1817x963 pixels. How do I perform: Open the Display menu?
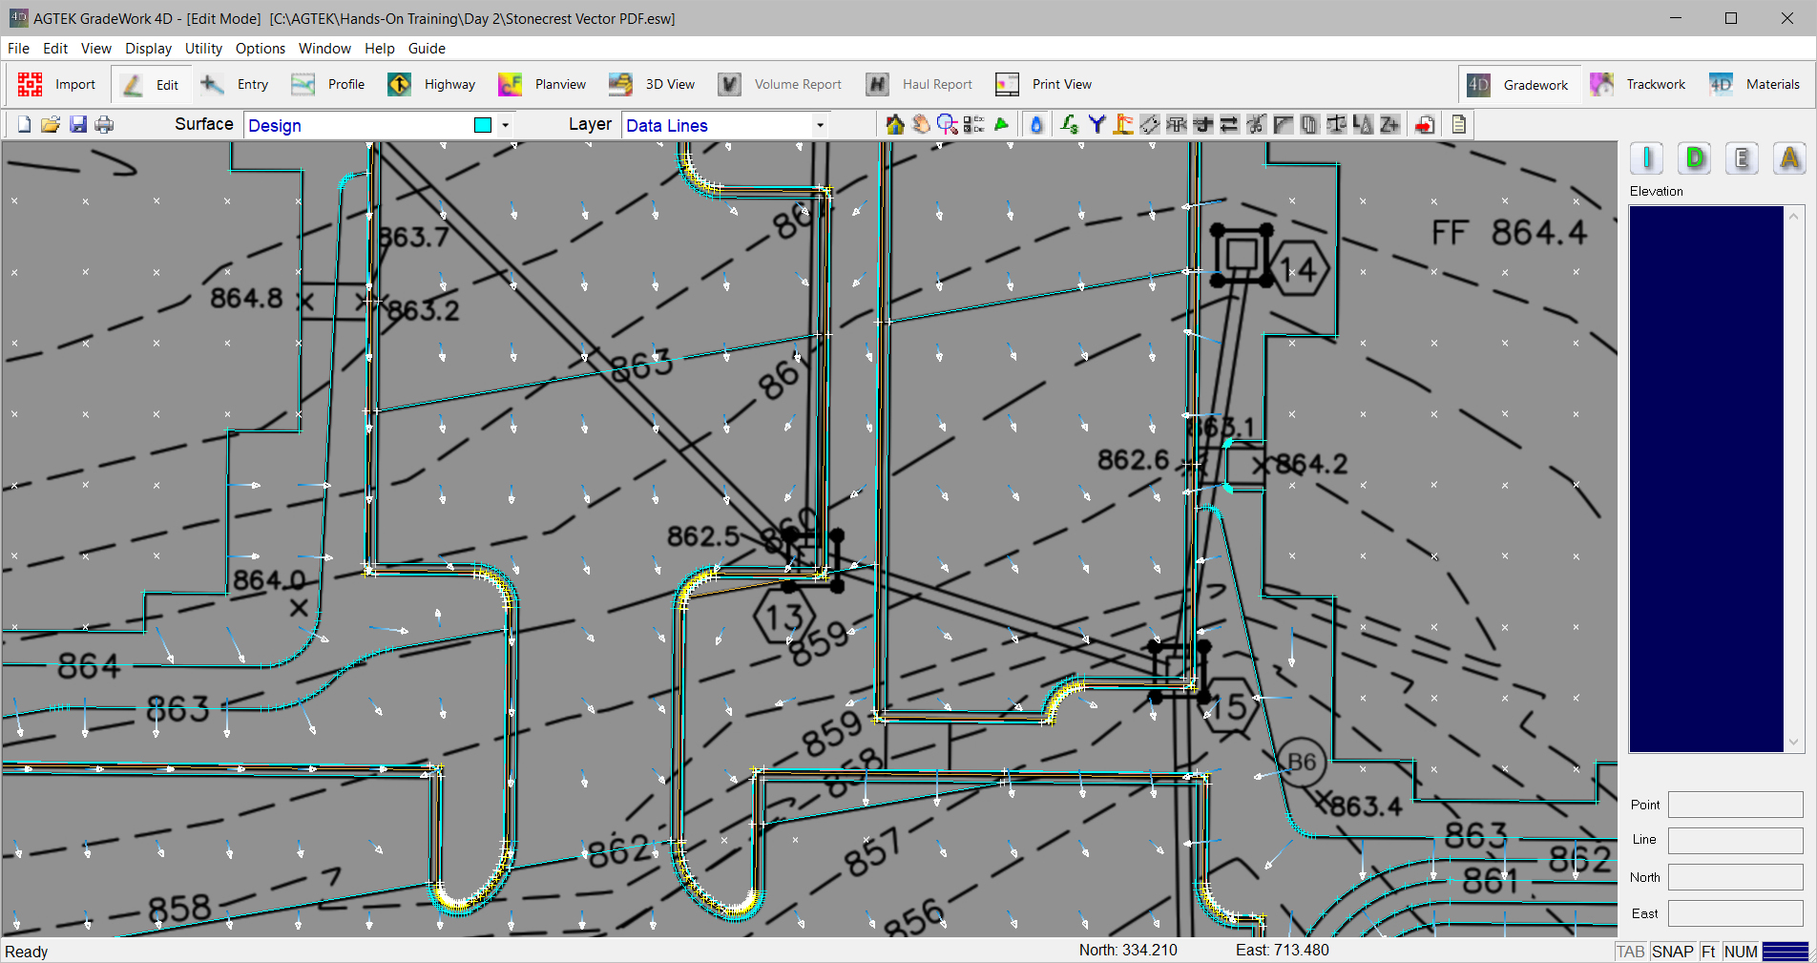pyautogui.click(x=148, y=49)
